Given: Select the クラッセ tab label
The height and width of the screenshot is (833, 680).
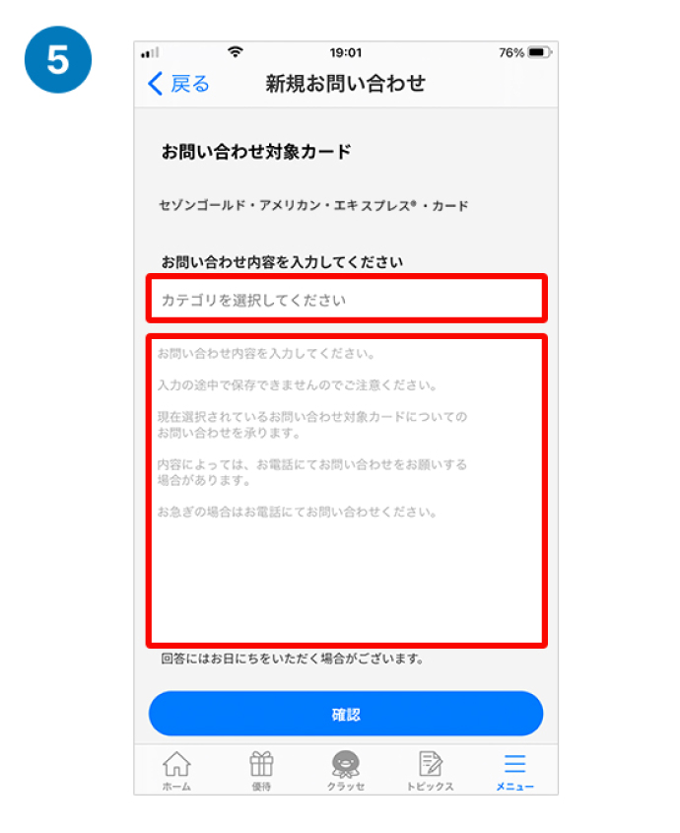Looking at the screenshot, I should (346, 787).
